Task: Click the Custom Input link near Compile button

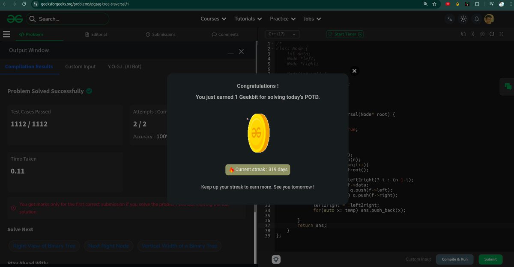Action: point(418,259)
